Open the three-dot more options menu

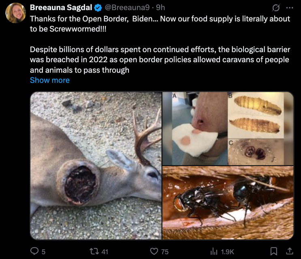coord(289,8)
